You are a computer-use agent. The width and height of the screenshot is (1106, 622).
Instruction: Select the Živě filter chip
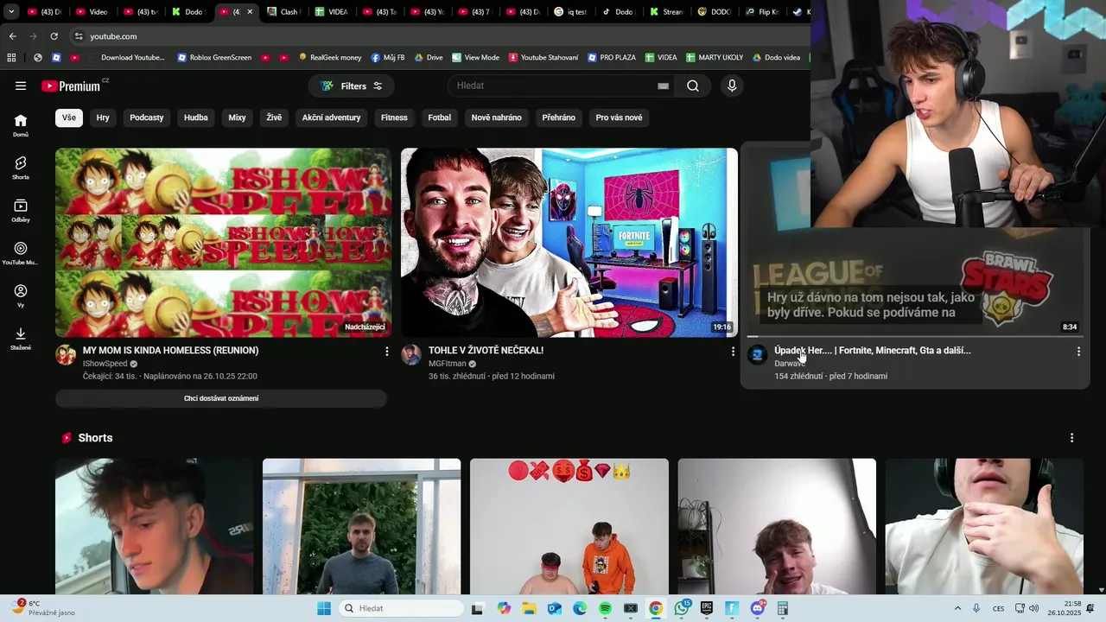pos(274,117)
